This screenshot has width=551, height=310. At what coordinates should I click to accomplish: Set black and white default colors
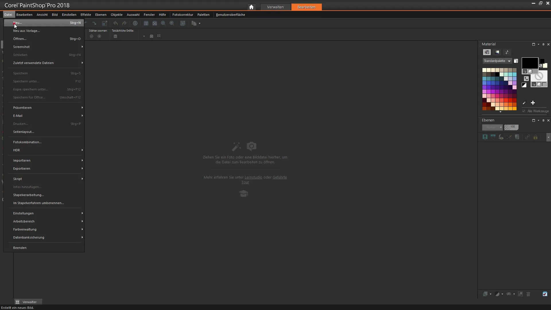[524, 85]
